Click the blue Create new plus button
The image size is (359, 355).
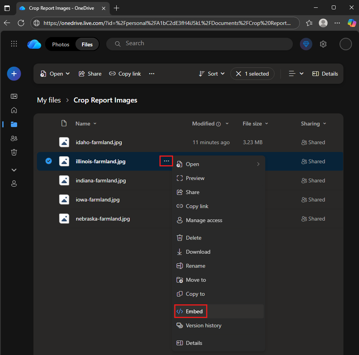click(14, 73)
